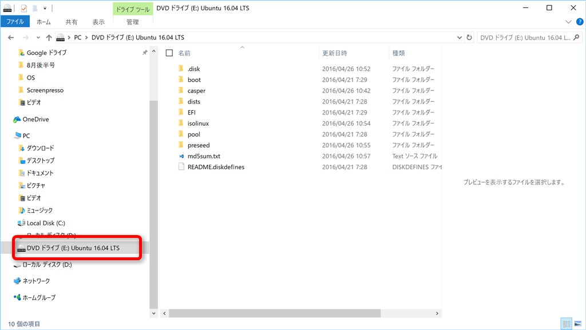Select the EFI folder icon
Image resolution: width=586 pixels, height=330 pixels.
[181, 112]
